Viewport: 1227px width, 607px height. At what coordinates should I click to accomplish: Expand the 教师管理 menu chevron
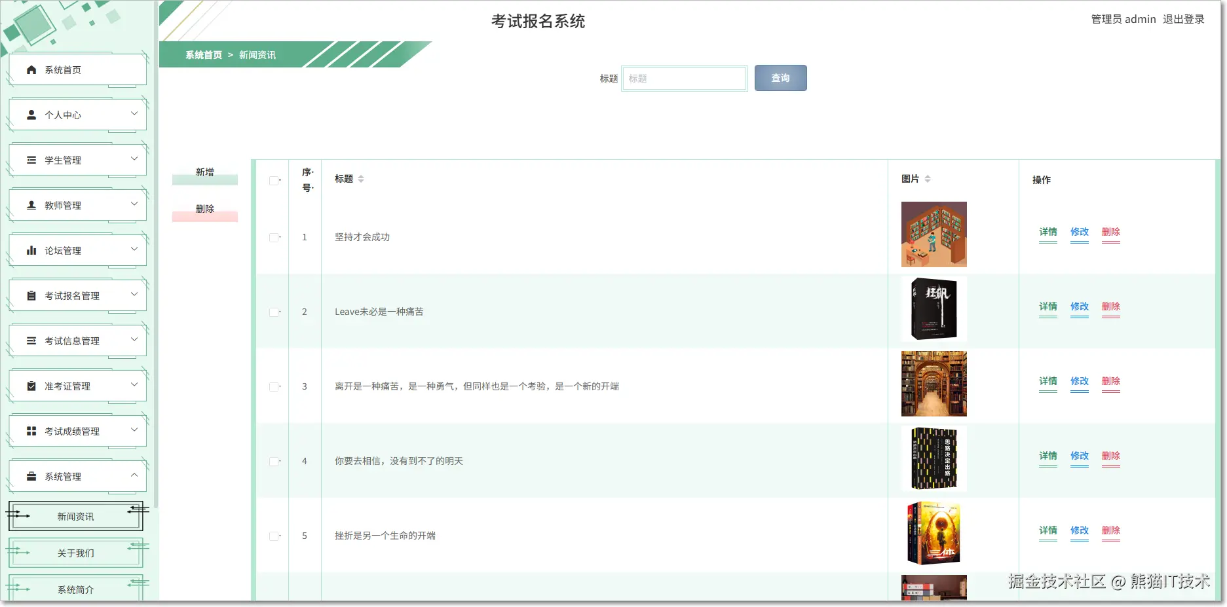point(134,204)
